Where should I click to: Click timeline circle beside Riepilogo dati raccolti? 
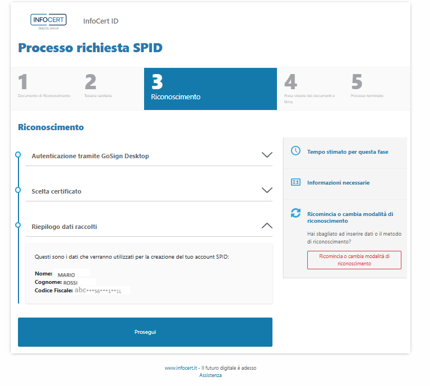(x=18, y=225)
